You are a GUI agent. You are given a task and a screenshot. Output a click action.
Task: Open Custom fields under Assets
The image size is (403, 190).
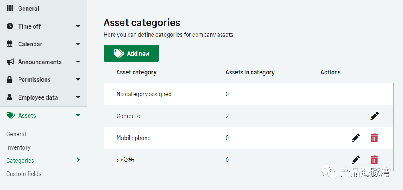[x=24, y=174]
